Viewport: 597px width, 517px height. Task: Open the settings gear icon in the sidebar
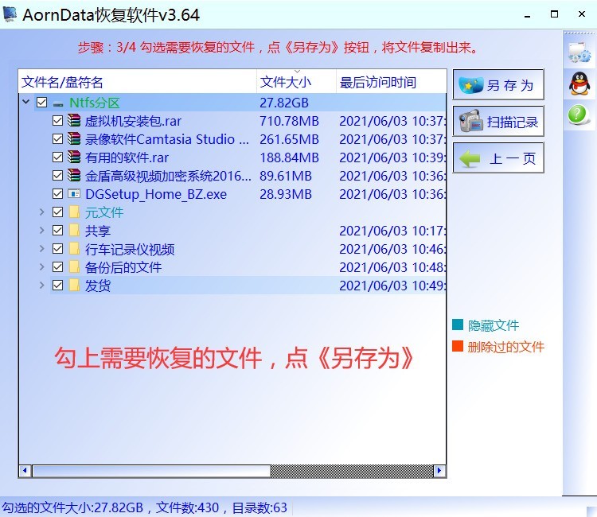coord(579,52)
